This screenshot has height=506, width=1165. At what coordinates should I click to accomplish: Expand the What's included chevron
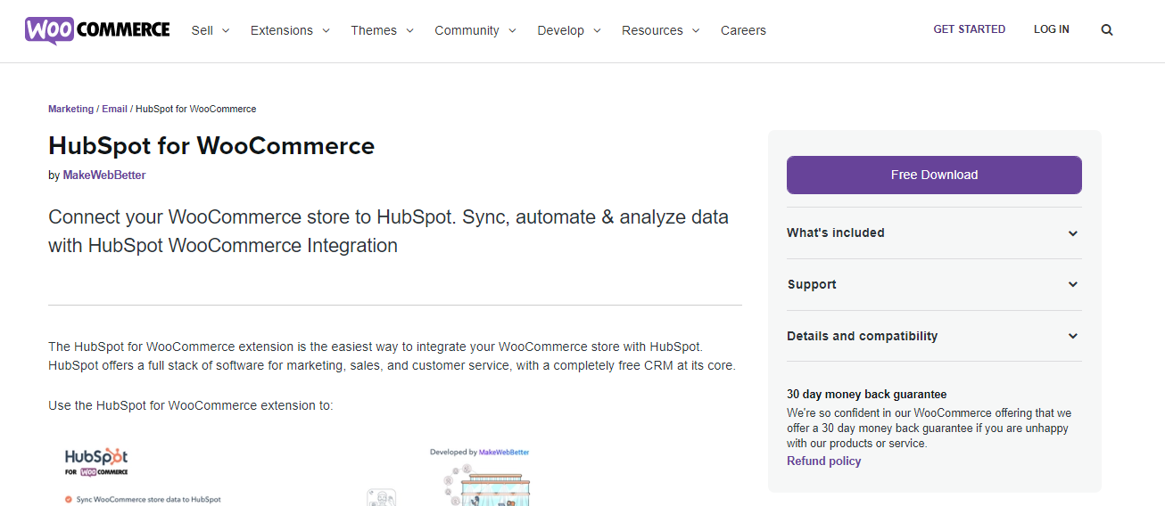coord(1073,233)
